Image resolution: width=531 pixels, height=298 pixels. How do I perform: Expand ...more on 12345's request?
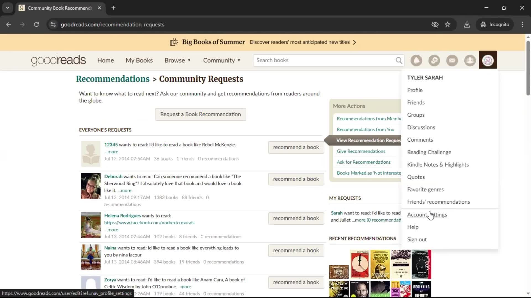click(111, 152)
